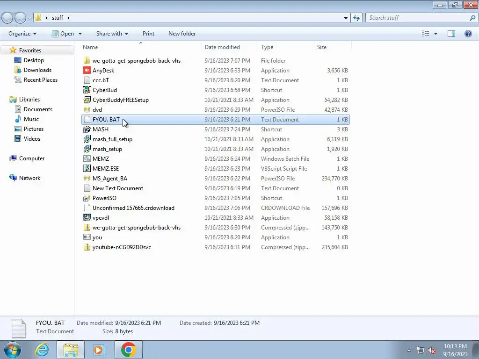
Task: Click the MEMZ.ESE VBScript icon
Action: click(x=87, y=168)
